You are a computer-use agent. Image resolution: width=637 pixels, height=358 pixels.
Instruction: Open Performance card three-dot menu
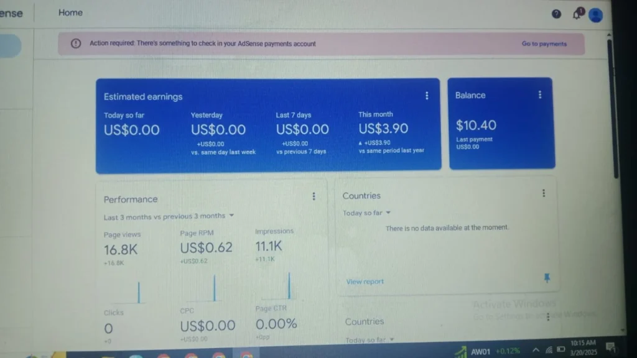click(314, 196)
